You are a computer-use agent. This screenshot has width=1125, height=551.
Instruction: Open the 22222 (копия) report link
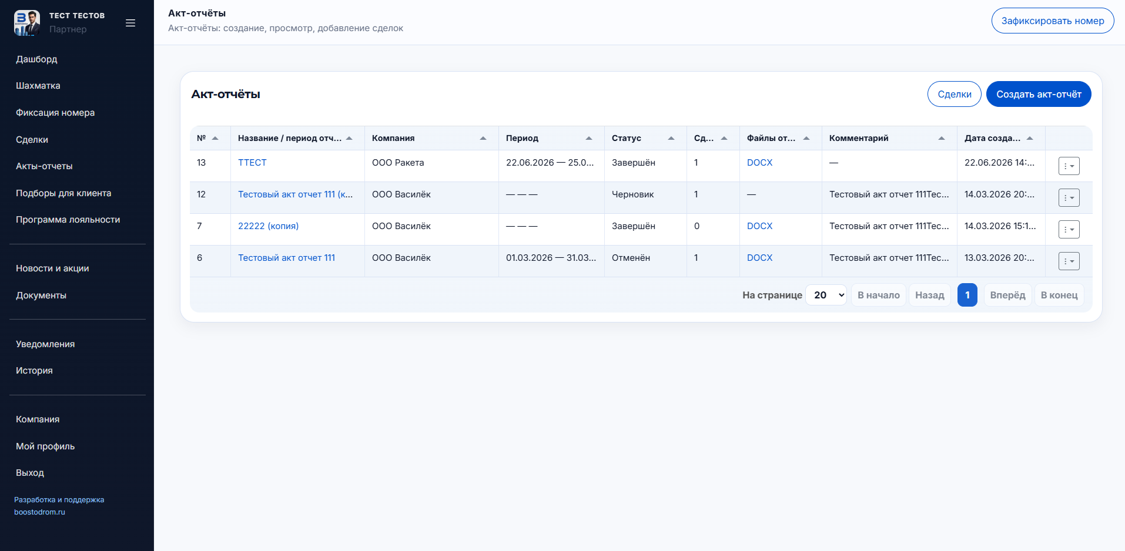[x=268, y=226]
